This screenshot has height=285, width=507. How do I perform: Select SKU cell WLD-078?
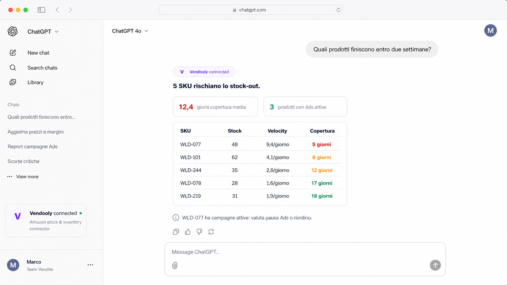coord(191,183)
